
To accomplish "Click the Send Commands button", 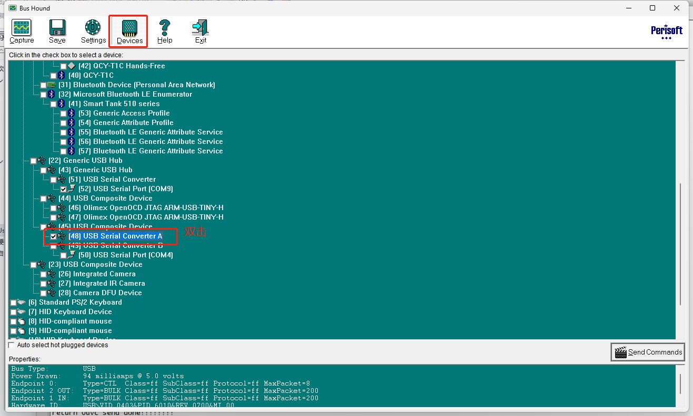I will coord(648,352).
